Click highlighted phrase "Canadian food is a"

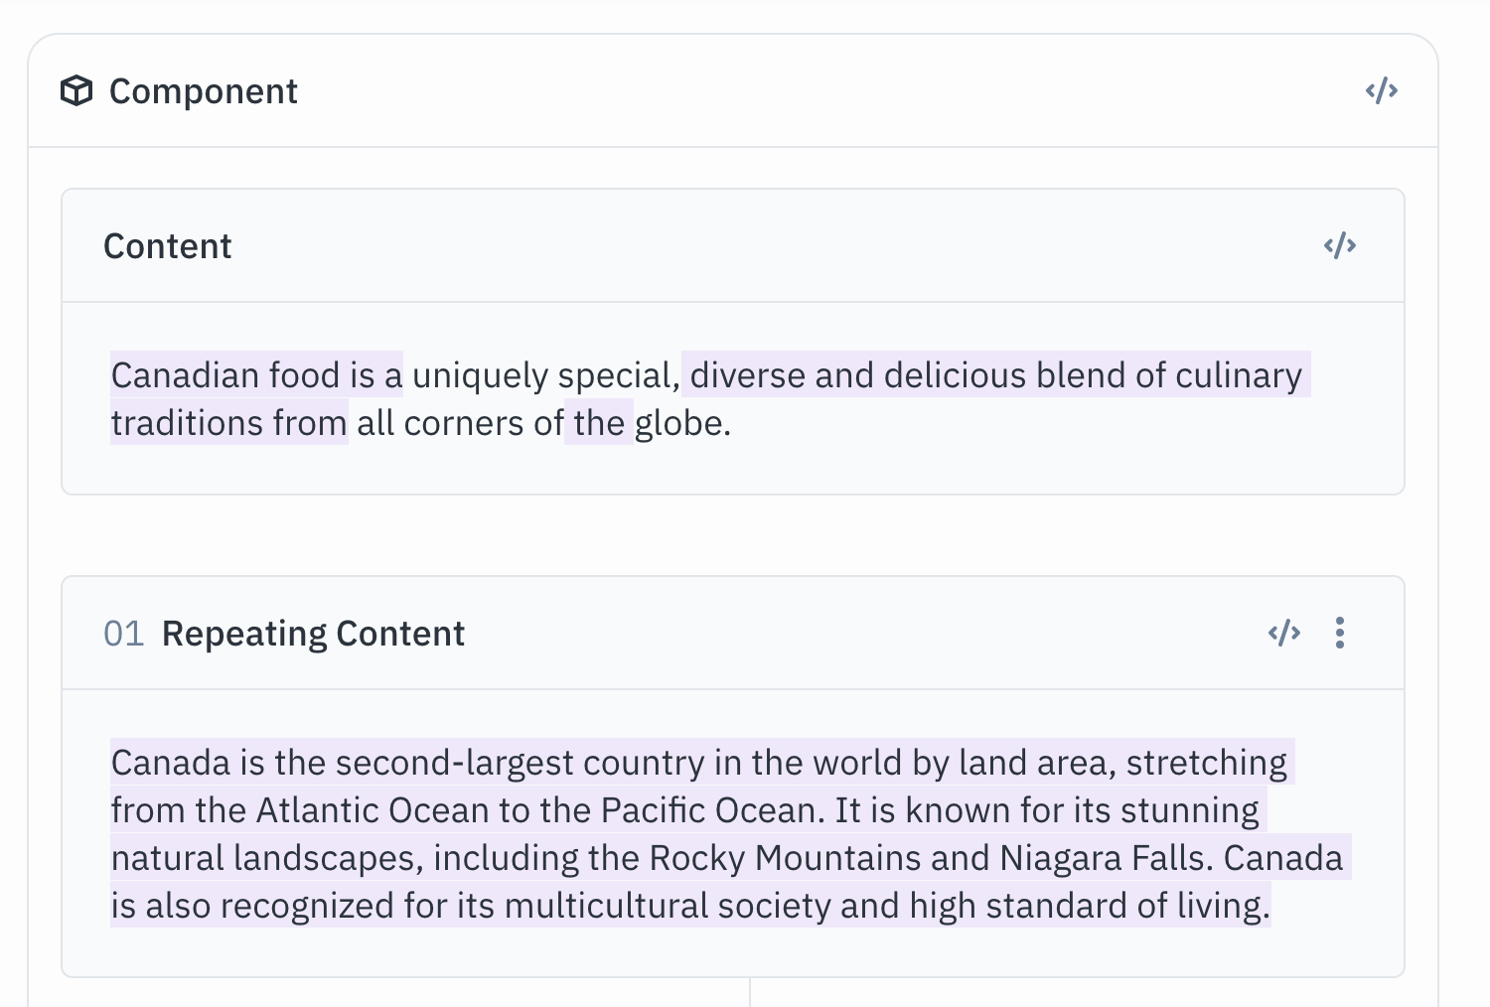click(x=256, y=375)
